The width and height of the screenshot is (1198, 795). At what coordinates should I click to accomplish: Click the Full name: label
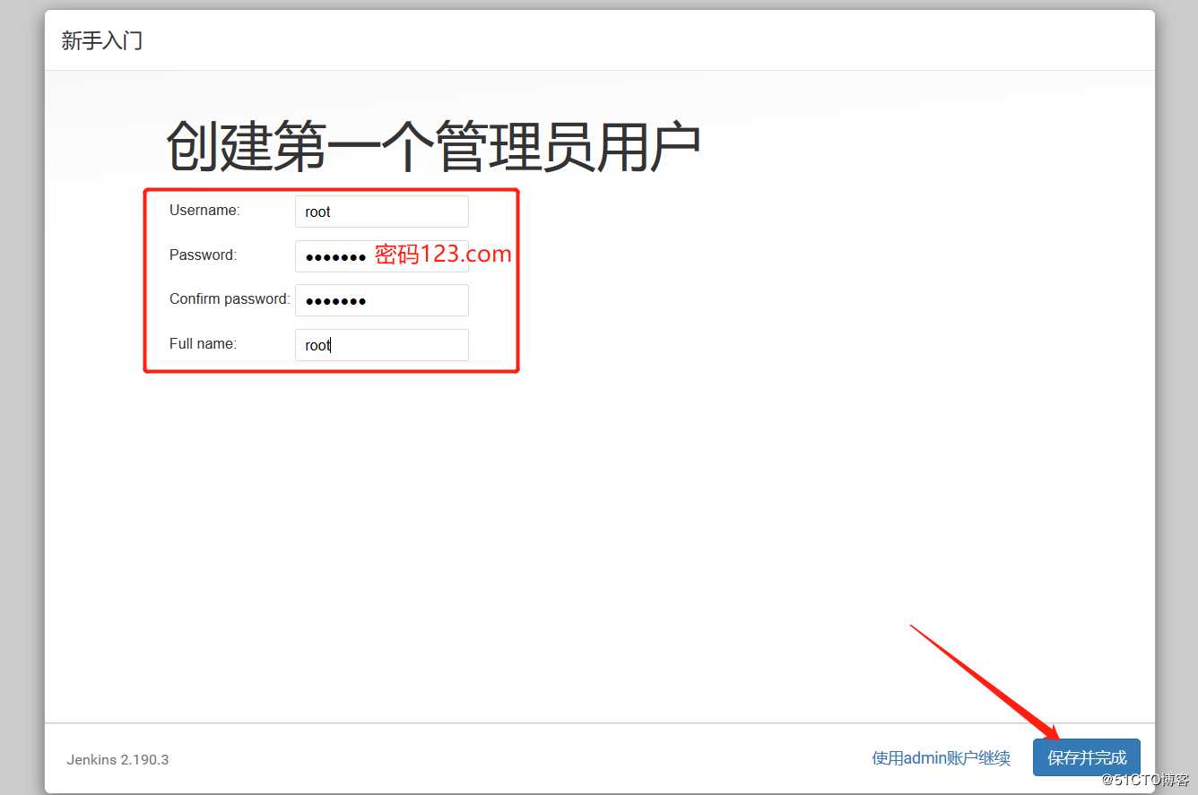(x=204, y=344)
